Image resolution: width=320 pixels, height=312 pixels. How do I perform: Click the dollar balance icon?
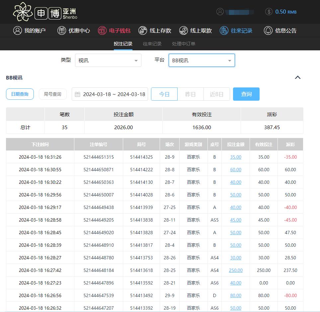(269, 12)
